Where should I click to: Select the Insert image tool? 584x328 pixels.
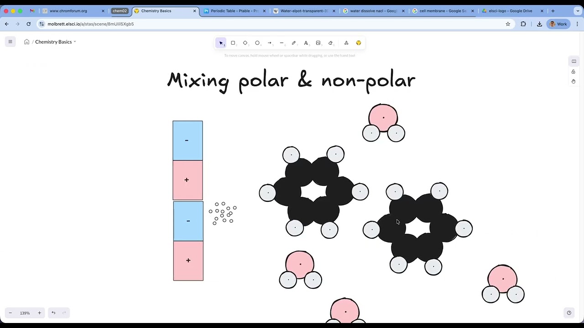coord(318,43)
